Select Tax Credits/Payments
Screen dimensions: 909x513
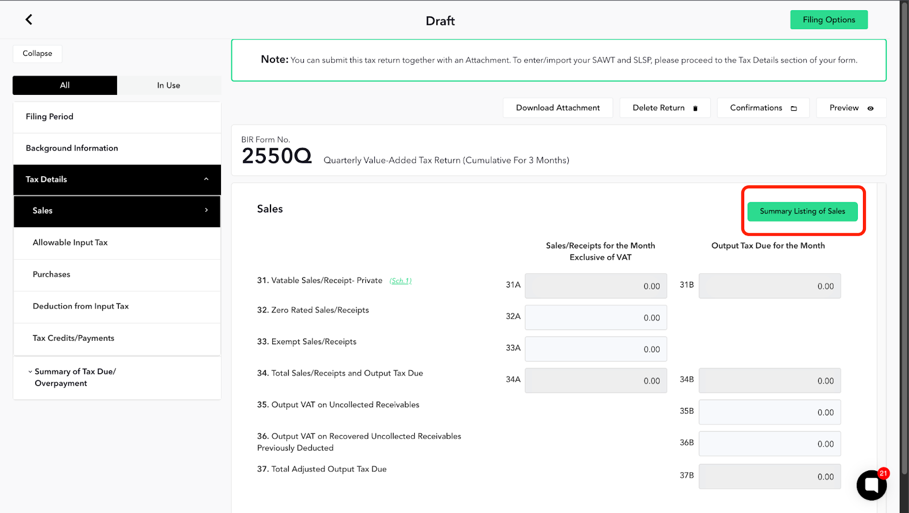point(117,338)
